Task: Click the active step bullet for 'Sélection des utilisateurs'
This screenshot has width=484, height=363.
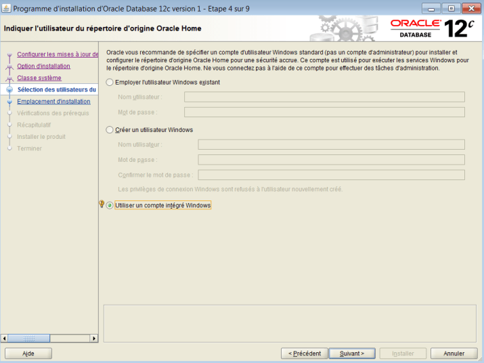Action: [9, 89]
